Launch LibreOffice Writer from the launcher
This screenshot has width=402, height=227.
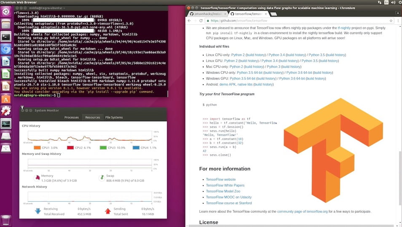click(x=6, y=62)
